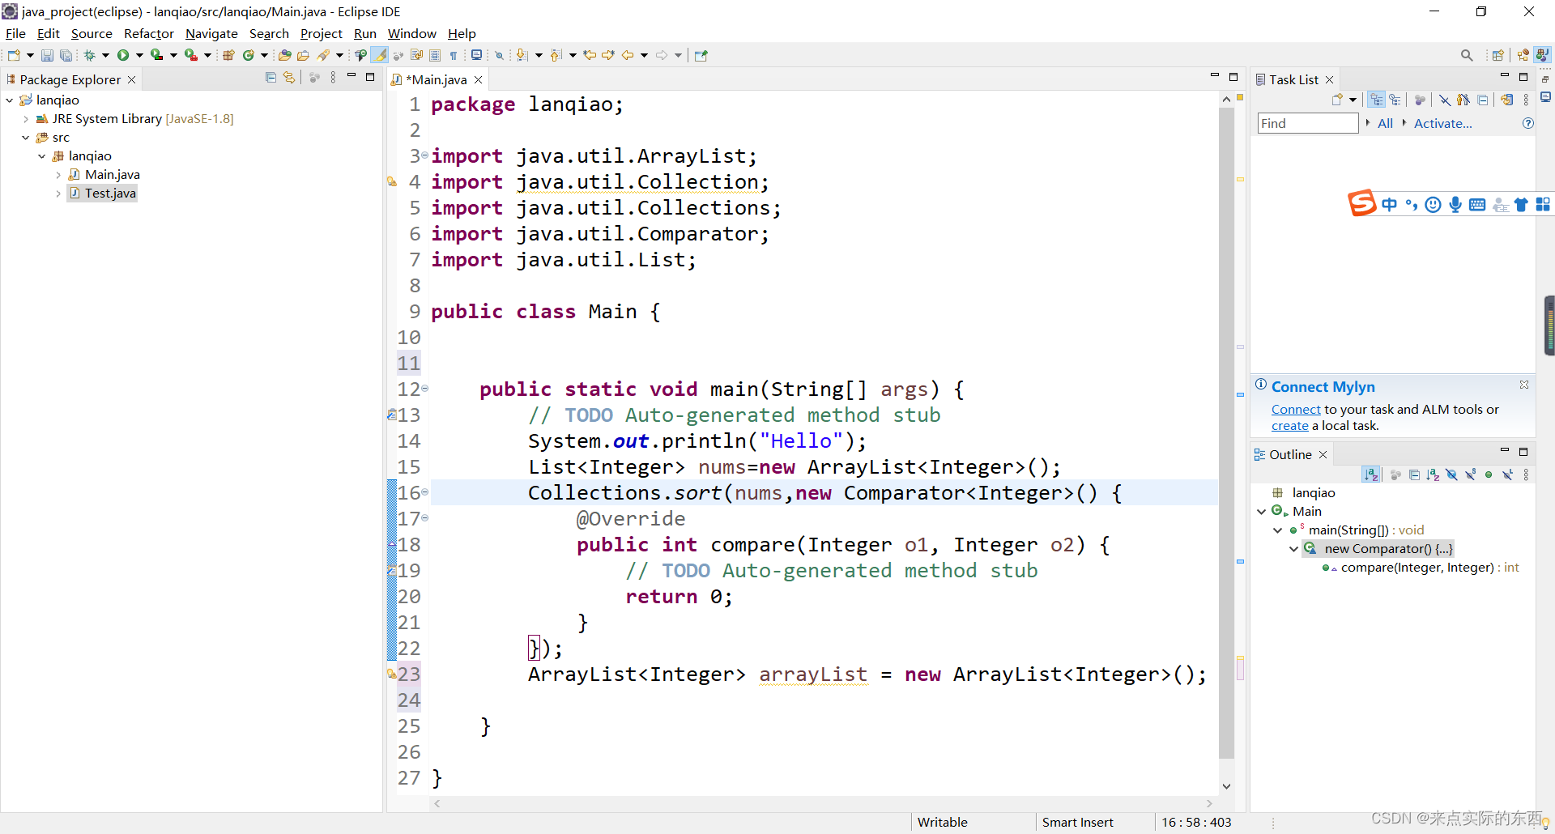The width and height of the screenshot is (1555, 834).
Task: Toggle Word Wrap icon in toolbar
Action: [x=416, y=55]
